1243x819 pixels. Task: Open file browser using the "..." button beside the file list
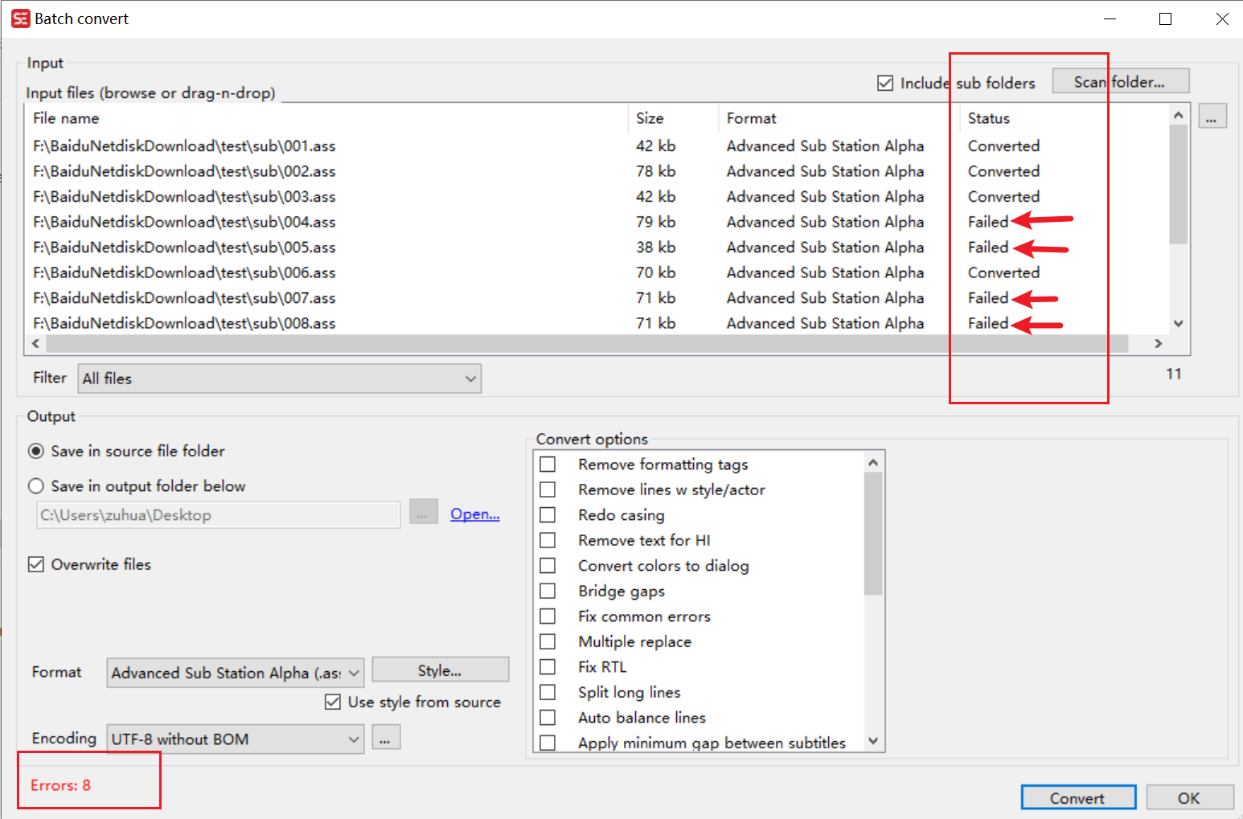1212,115
